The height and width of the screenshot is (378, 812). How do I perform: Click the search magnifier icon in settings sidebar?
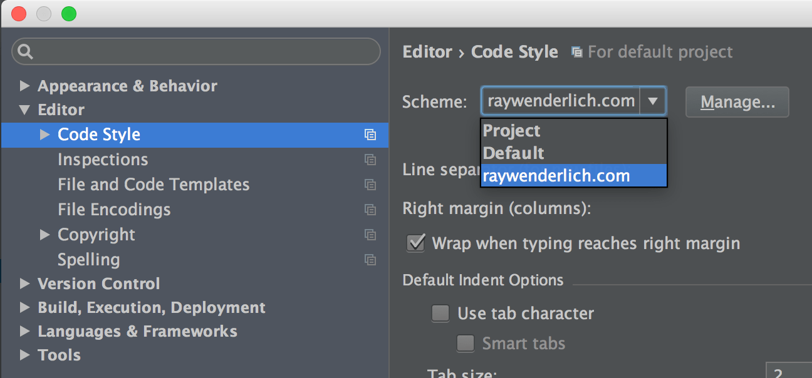coord(24,51)
